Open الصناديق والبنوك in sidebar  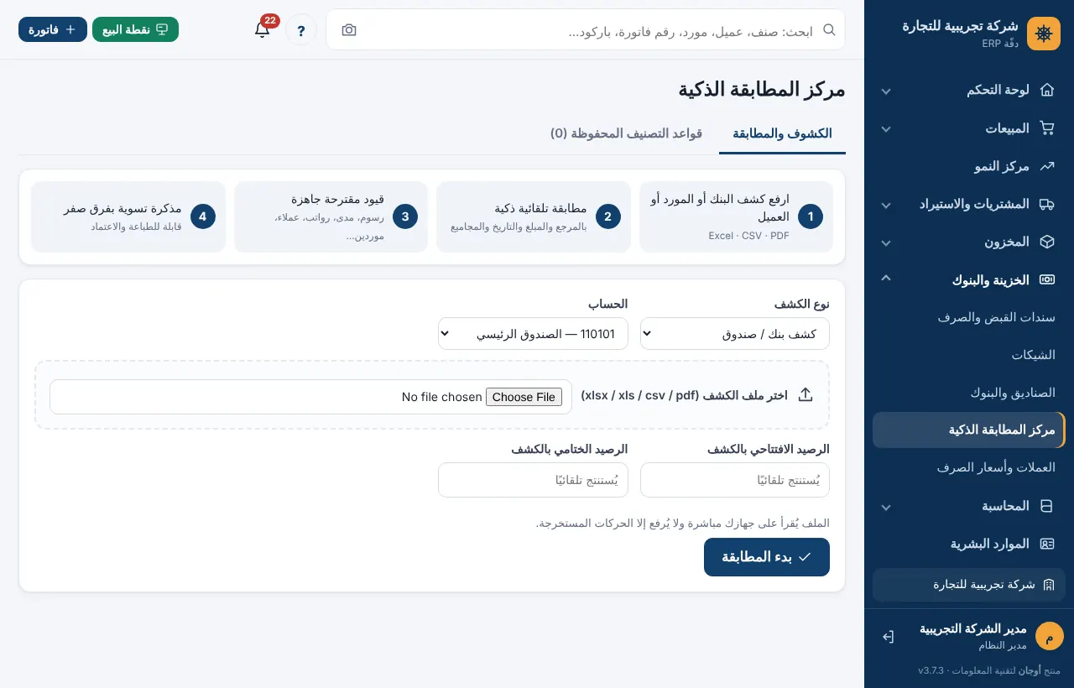click(969, 393)
